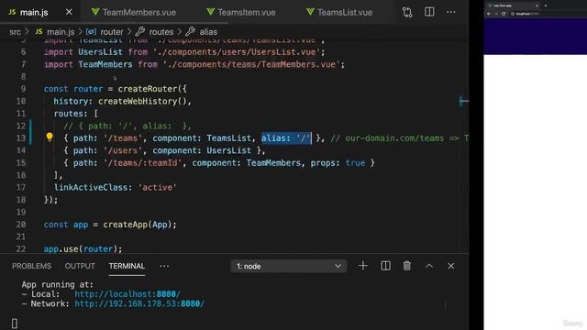Click 'UsersList' in the line 6 import
587x330 pixels.
(x=100, y=52)
